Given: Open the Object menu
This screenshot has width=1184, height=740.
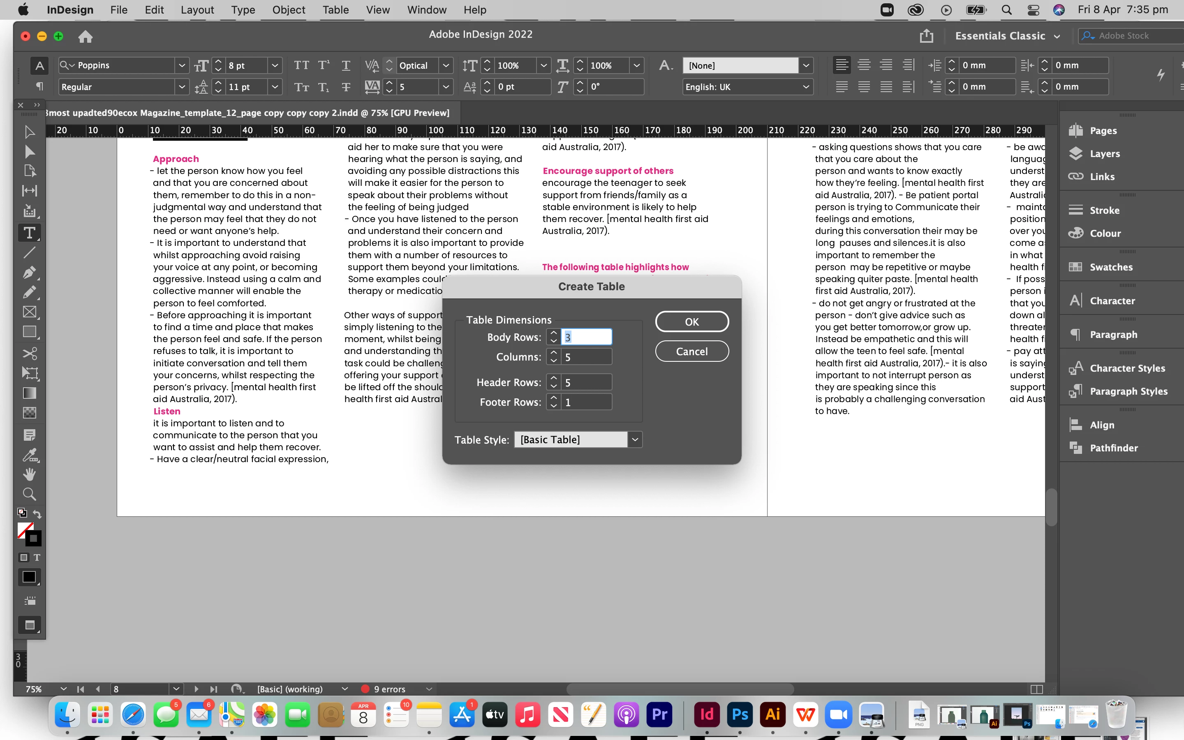Looking at the screenshot, I should (x=289, y=10).
